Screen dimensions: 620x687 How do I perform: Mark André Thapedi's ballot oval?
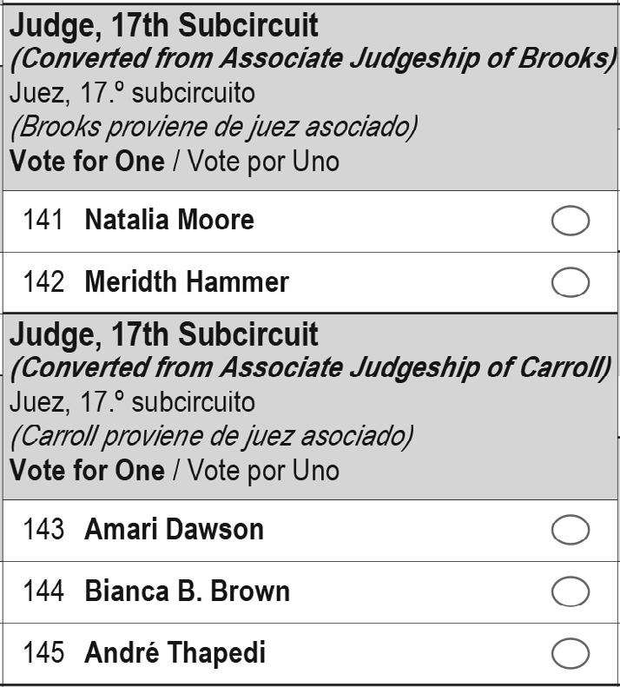[x=570, y=653]
